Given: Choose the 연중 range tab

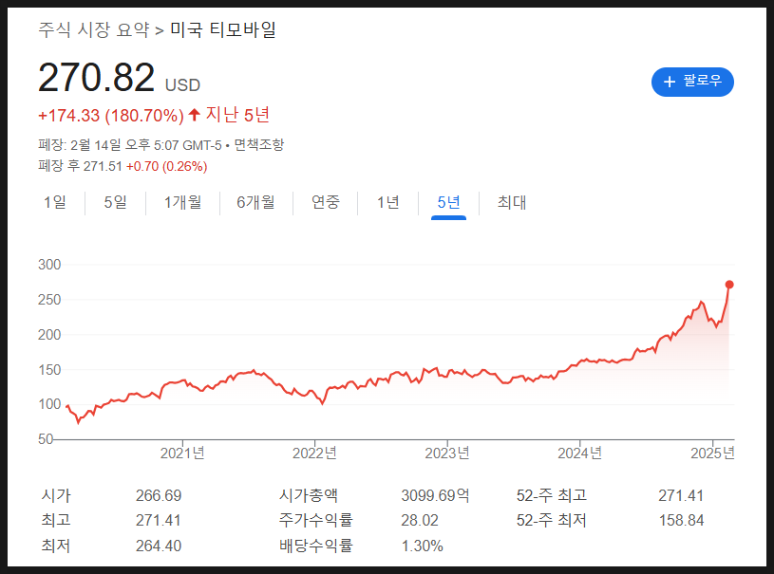Looking at the screenshot, I should point(326,202).
